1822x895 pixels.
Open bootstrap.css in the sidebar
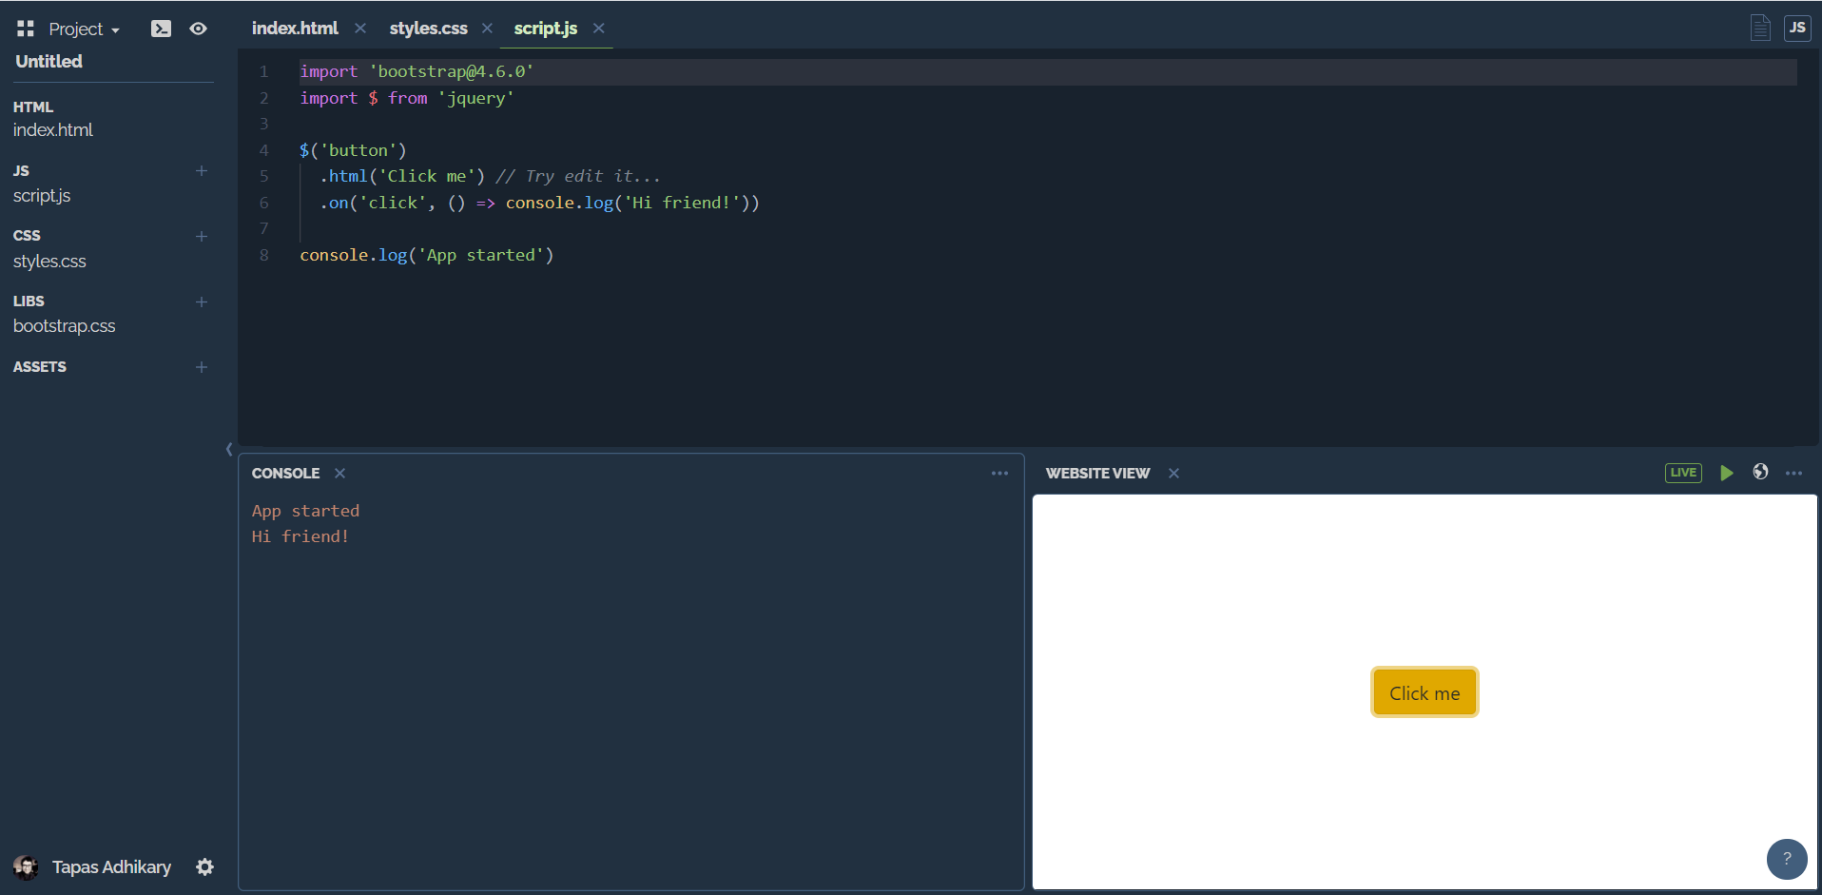[x=64, y=326]
